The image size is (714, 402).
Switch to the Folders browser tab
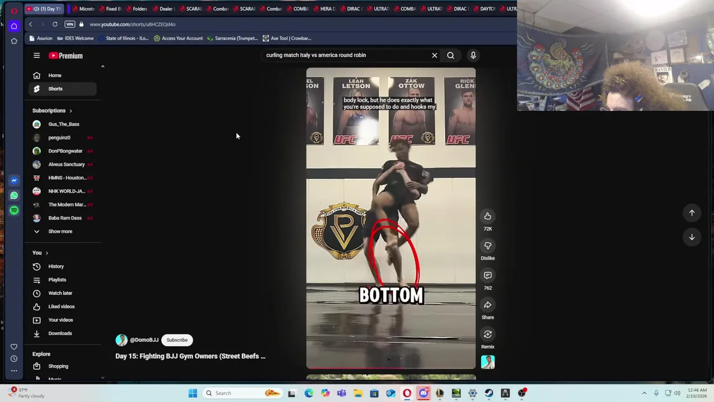136,9
